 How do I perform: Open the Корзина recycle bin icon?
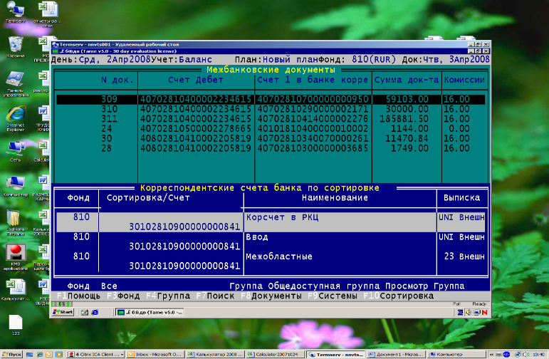tap(16, 47)
